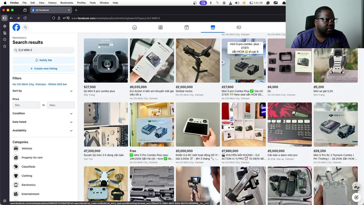Click the Classifieds tag icon
This screenshot has height=205, width=364.
(16, 167)
